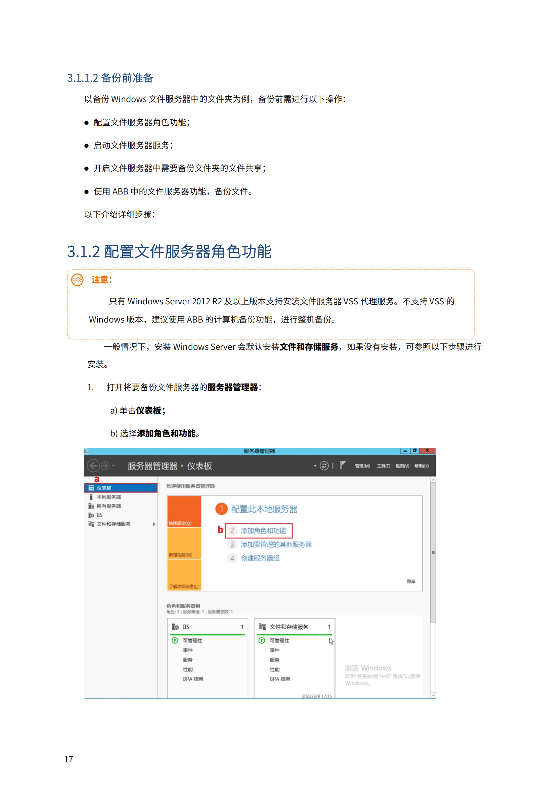The height and width of the screenshot is (788, 557).
Task: Click BPA 结果 in the IIS tile
Action: (193, 679)
